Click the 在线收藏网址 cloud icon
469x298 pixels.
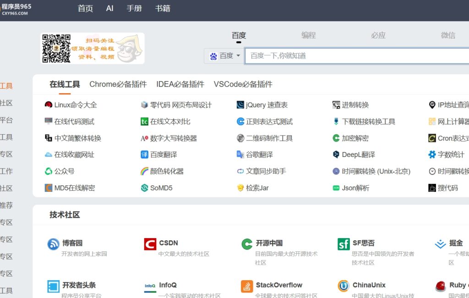point(49,155)
